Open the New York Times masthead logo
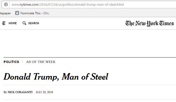This screenshot has height=102, width=176. (150, 23)
